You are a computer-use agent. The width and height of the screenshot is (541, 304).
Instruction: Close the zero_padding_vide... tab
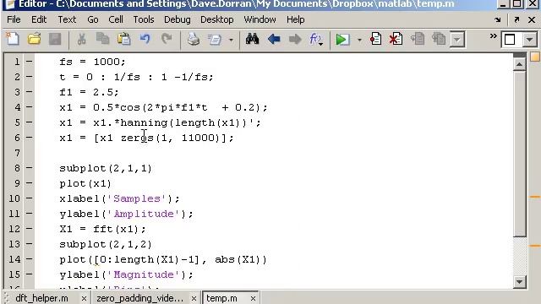[194, 298]
